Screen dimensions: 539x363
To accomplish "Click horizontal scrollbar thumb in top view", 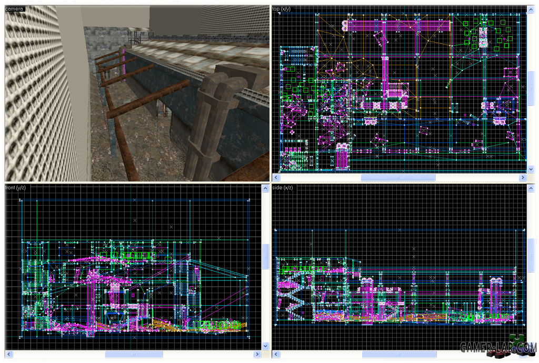I will coord(398,177).
